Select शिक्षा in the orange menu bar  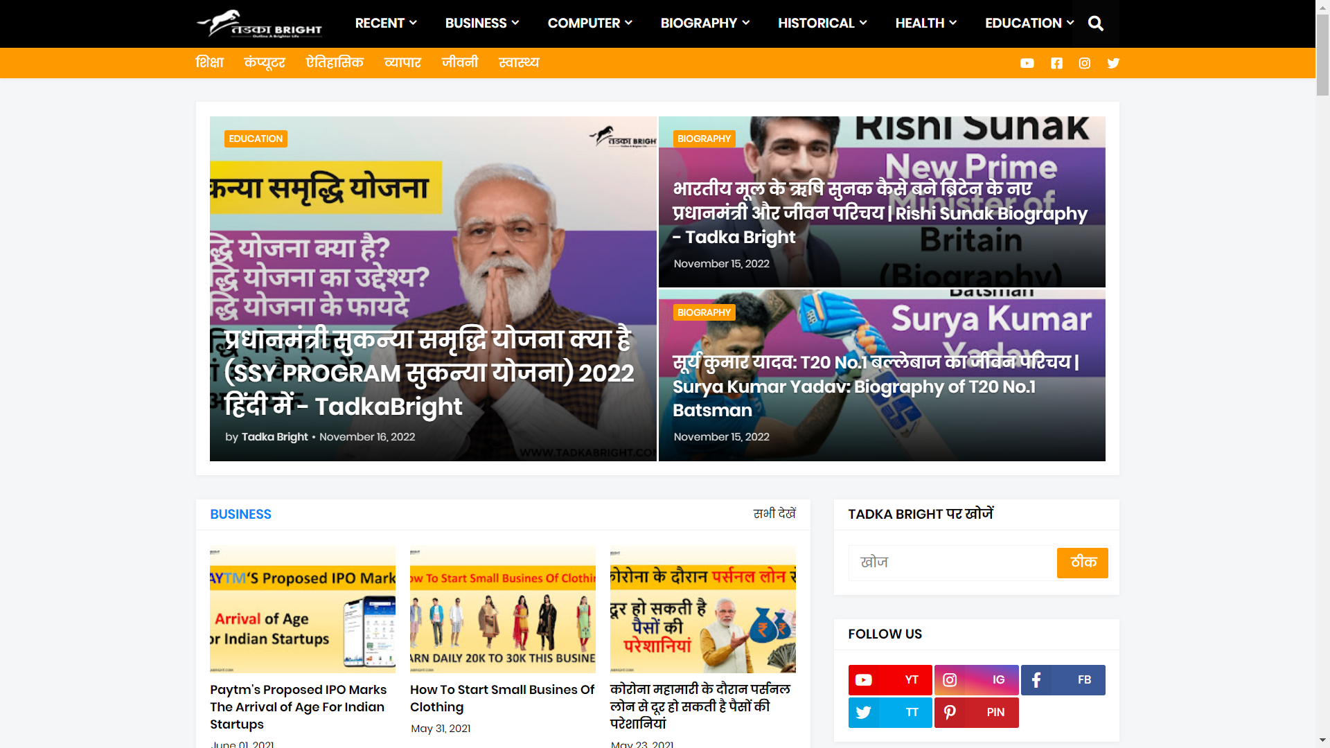[x=210, y=63]
